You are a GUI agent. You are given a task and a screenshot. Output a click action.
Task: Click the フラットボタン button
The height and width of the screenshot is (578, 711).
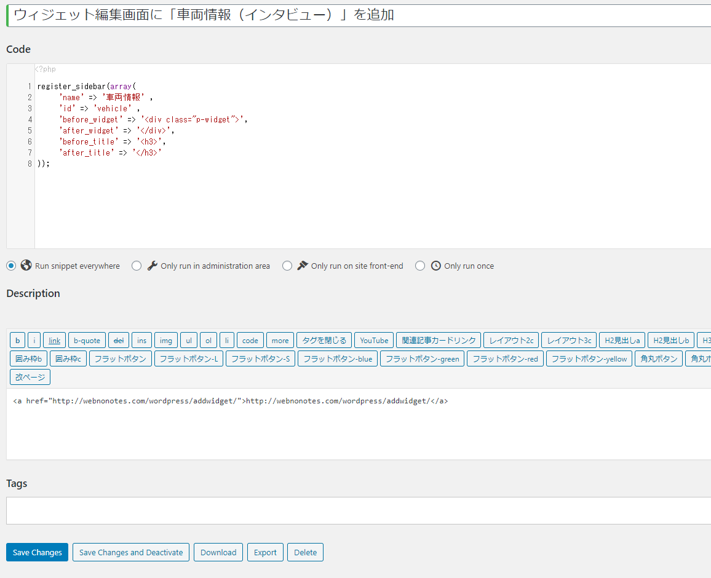tap(121, 358)
